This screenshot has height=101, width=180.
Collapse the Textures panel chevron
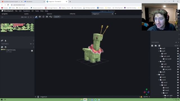(x=33, y=44)
